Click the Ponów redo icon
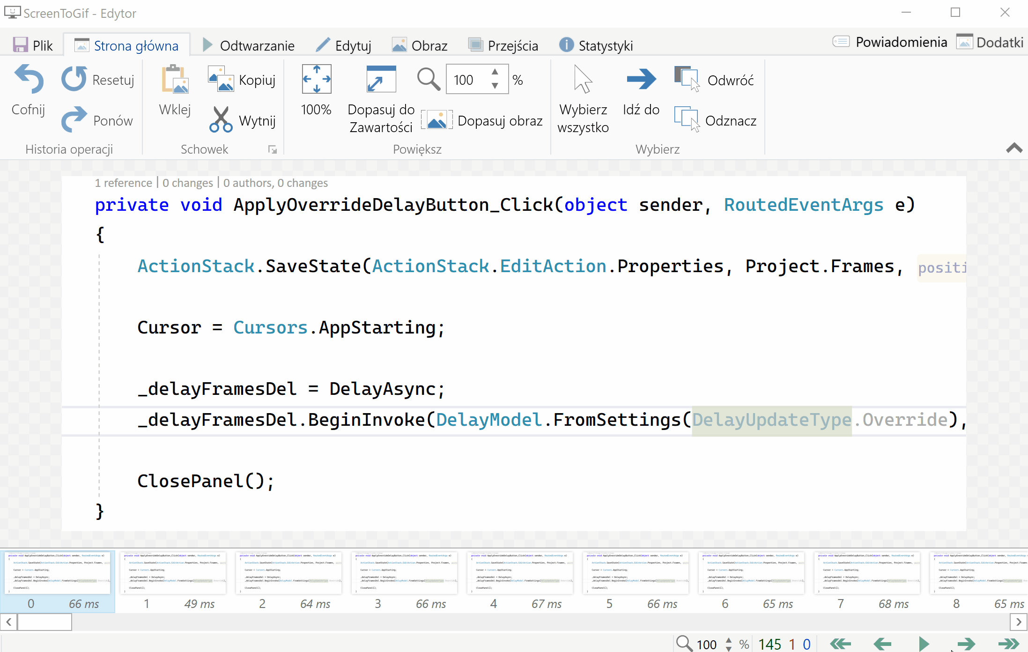Viewport: 1028px width, 652px height. click(74, 120)
